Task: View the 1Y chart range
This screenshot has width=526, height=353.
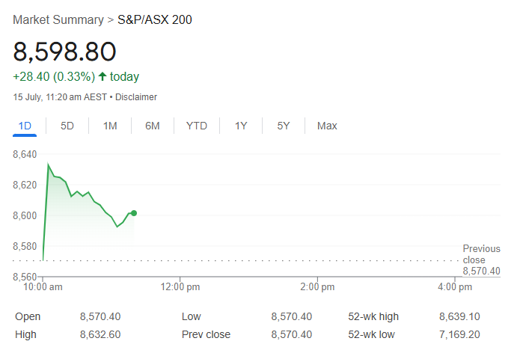Action: (x=241, y=126)
